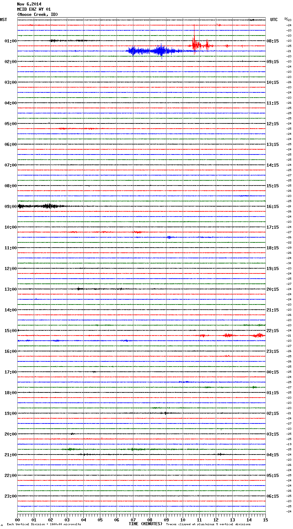Click "Each Vertical Division = 1600.00 microvolts" note
The width and height of the screenshot is (293, 529).
(44, 524)
